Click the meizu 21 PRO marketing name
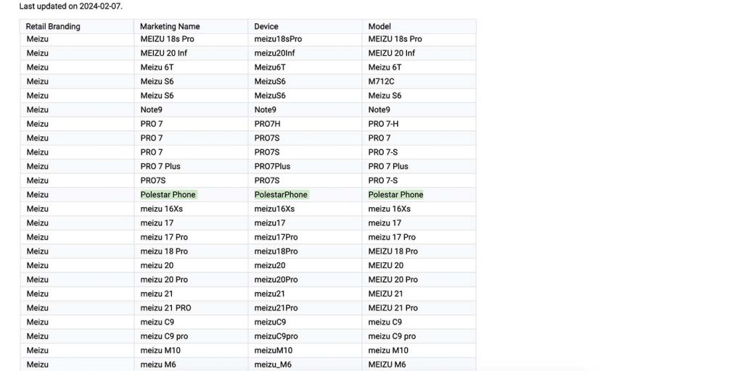Image resolution: width=743 pixels, height=371 pixels. click(x=166, y=308)
